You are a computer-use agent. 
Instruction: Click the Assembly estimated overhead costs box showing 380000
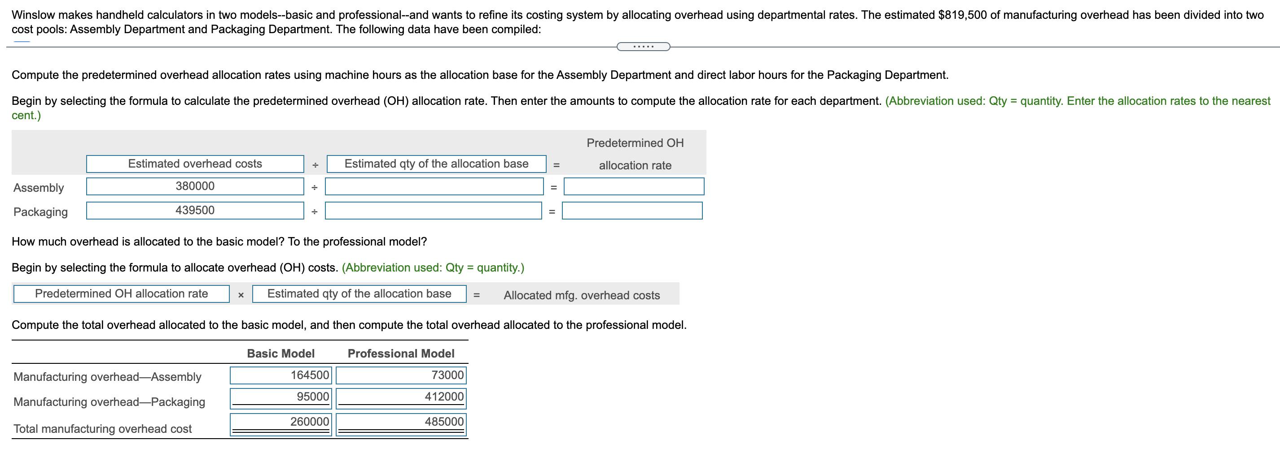pyautogui.click(x=195, y=186)
